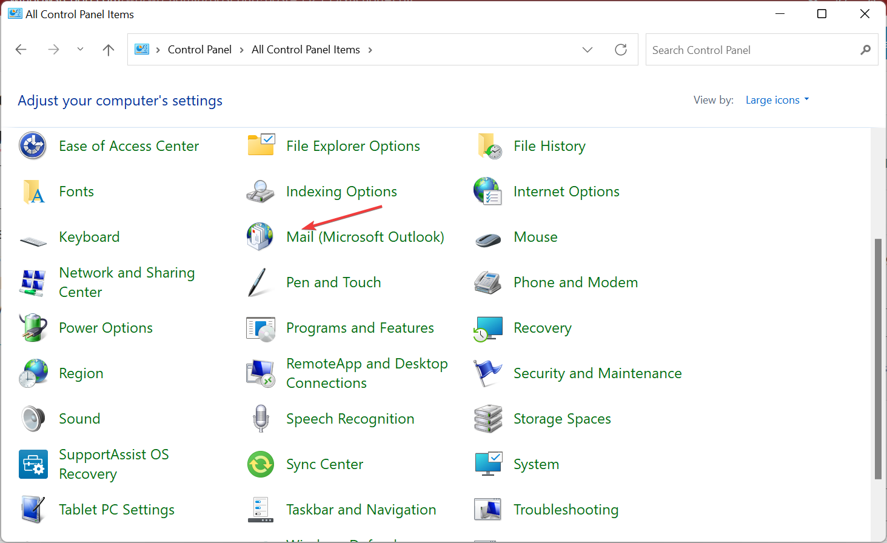This screenshot has height=543, width=887.
Task: Refresh the Control Panel view
Action: (x=621, y=50)
